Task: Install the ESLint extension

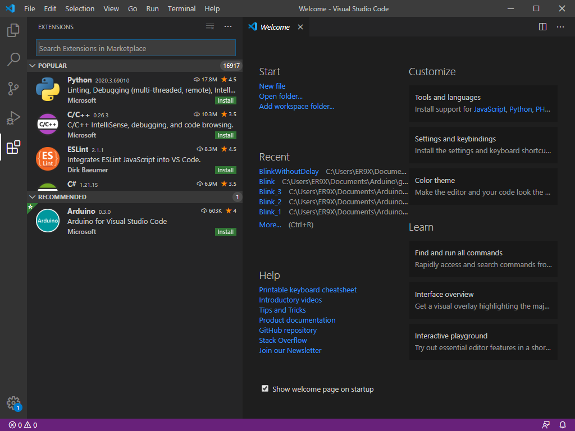Action: (225, 170)
